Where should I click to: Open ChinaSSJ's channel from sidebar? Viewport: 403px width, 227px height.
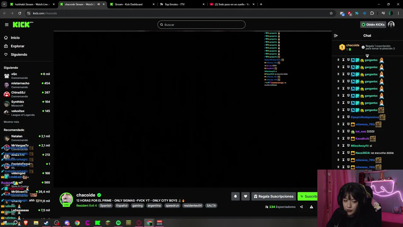pos(27,94)
